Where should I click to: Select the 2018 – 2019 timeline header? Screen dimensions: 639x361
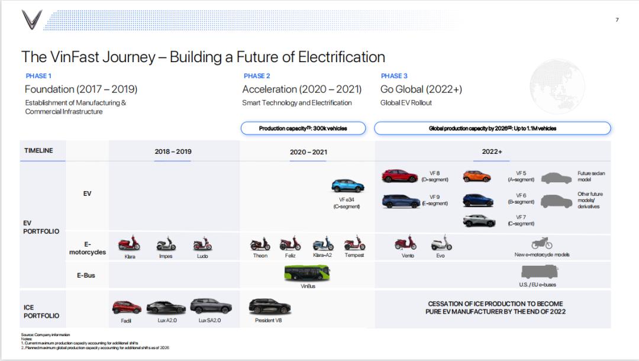pos(173,152)
